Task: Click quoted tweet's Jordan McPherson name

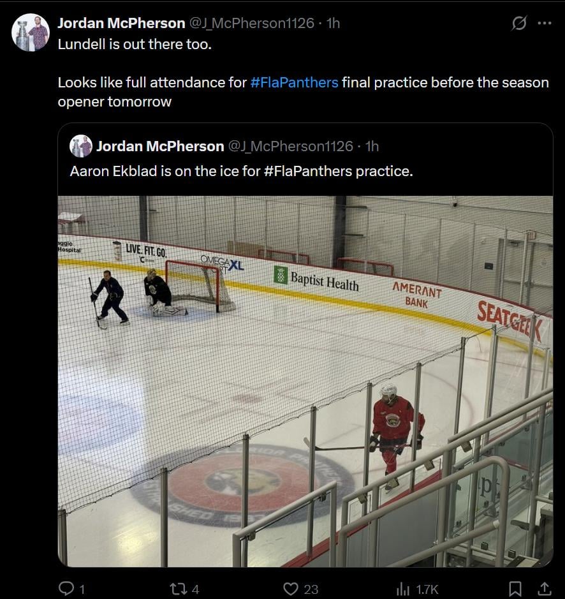Action: [x=160, y=146]
